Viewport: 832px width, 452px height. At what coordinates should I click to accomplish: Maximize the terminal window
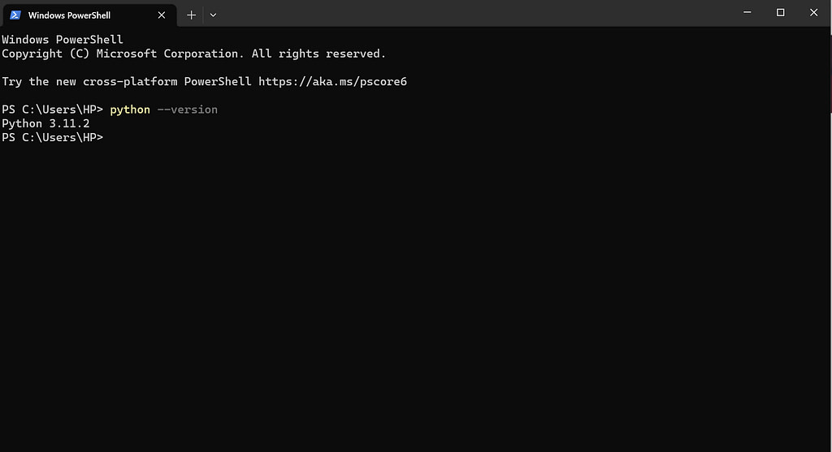click(780, 12)
